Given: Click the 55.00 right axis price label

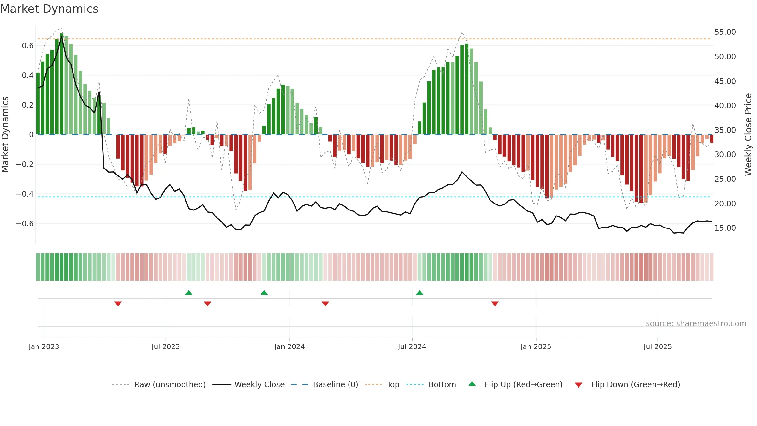Looking at the screenshot, I should tap(725, 32).
